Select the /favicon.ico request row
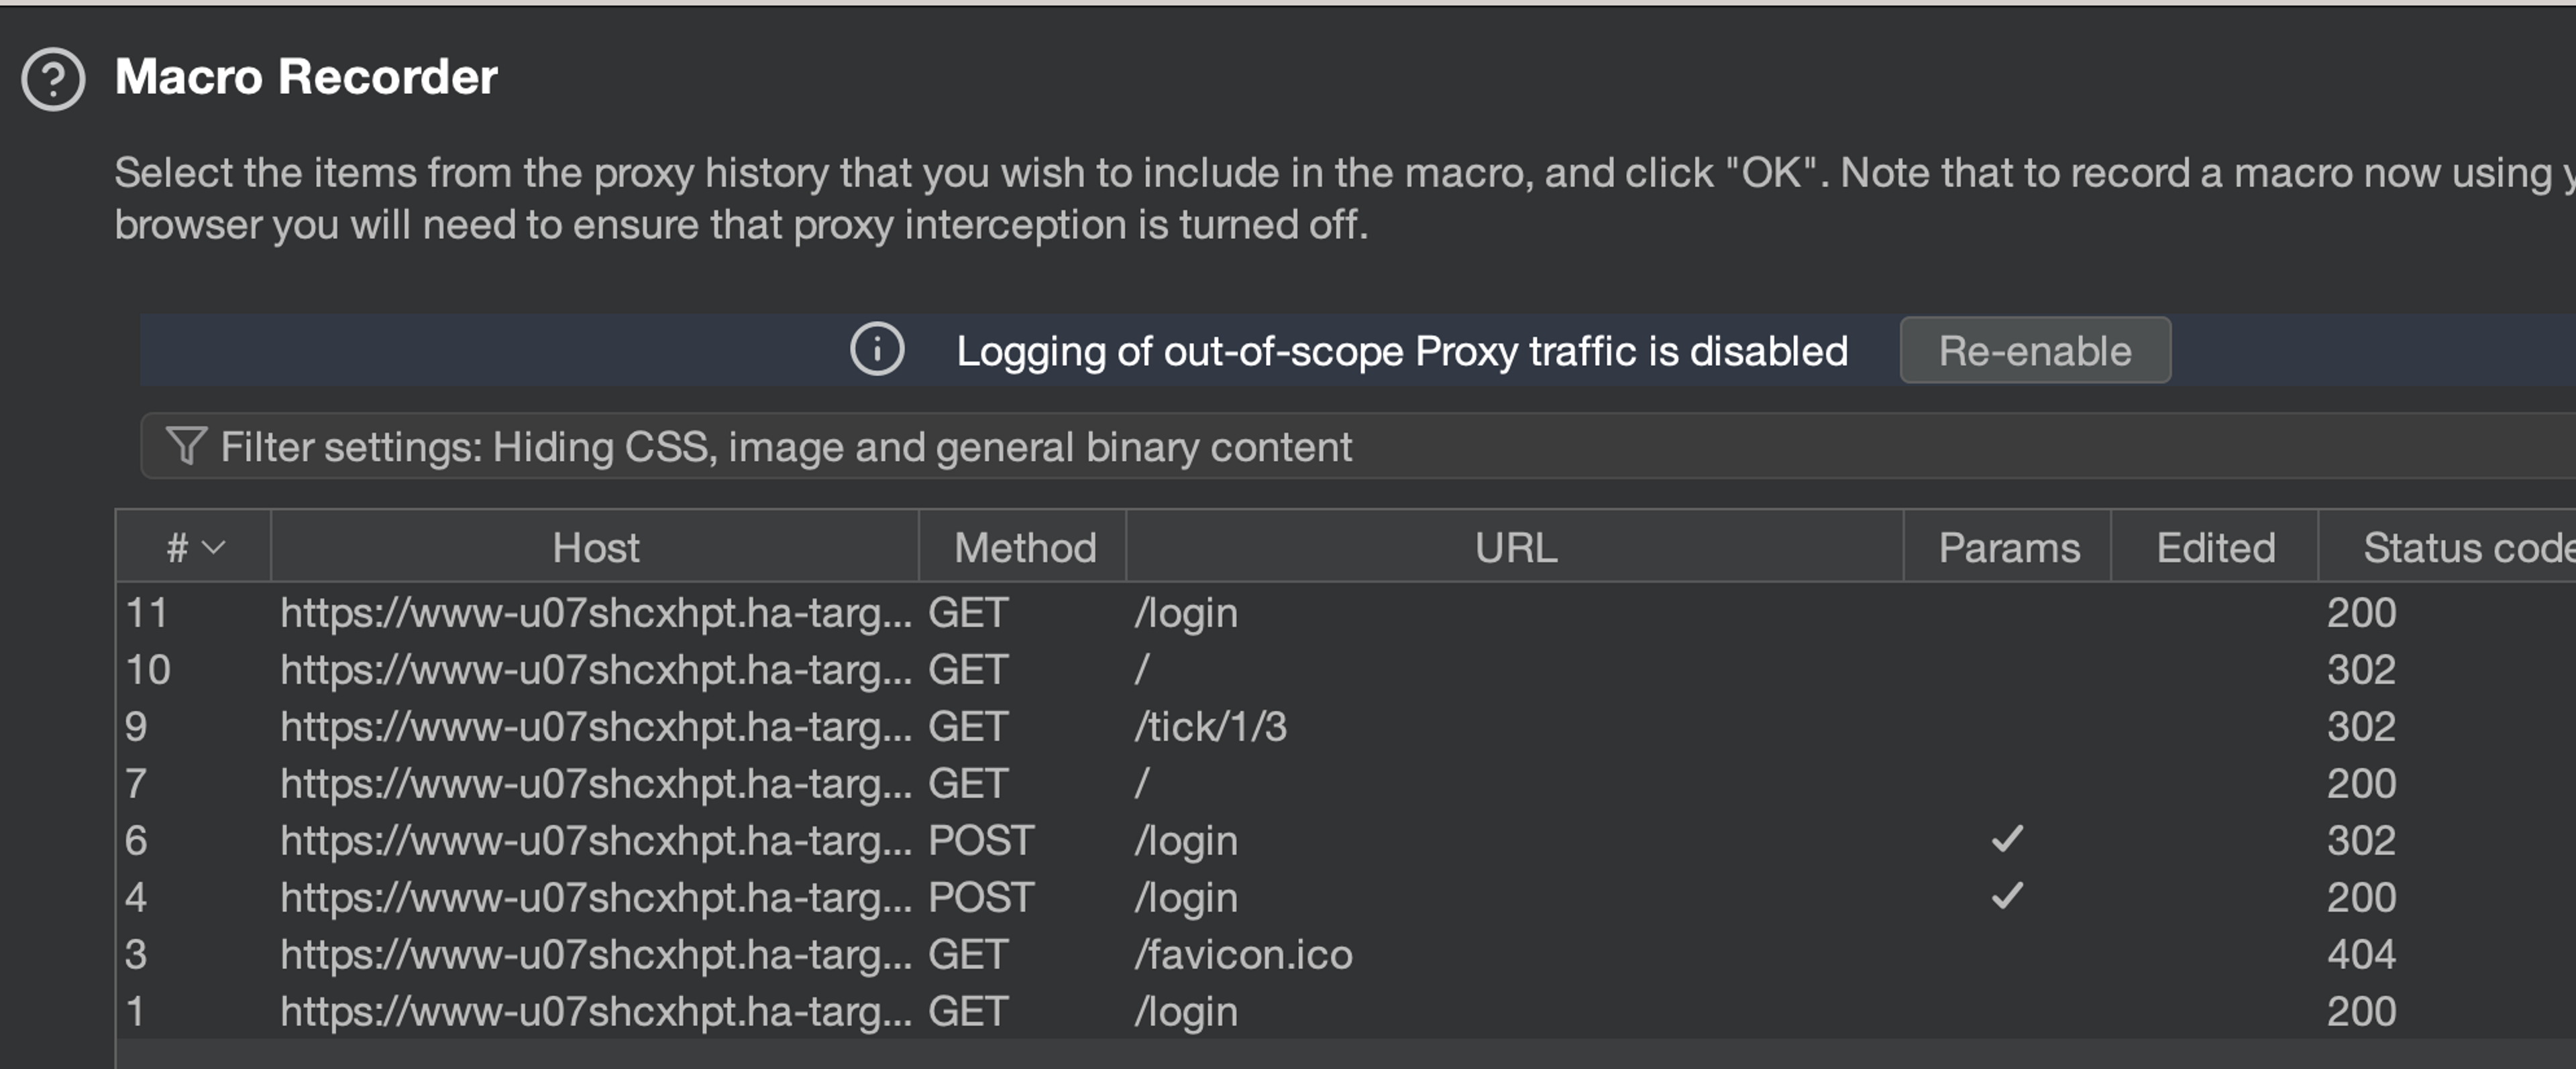The height and width of the screenshot is (1069, 2576). click(x=1243, y=954)
